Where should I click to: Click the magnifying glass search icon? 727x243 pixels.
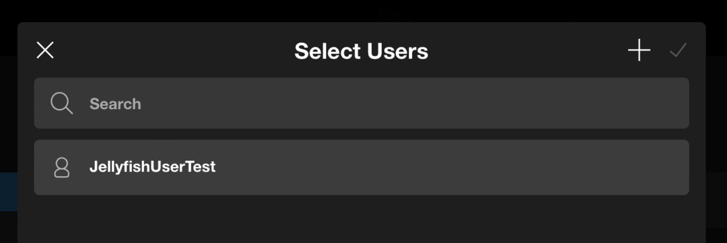click(61, 104)
